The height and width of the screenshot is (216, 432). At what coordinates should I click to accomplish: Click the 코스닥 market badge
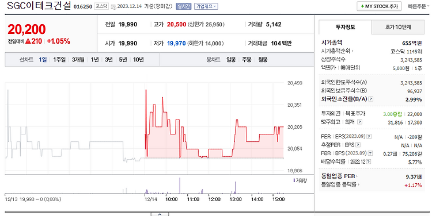click(x=101, y=6)
